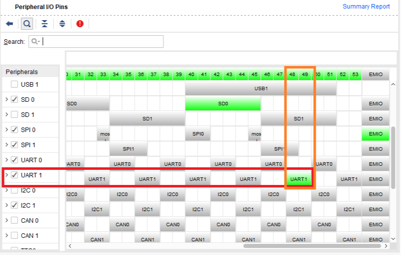Open the search options magnifier in the Search field
The height and width of the screenshot is (255, 401).
35,42
